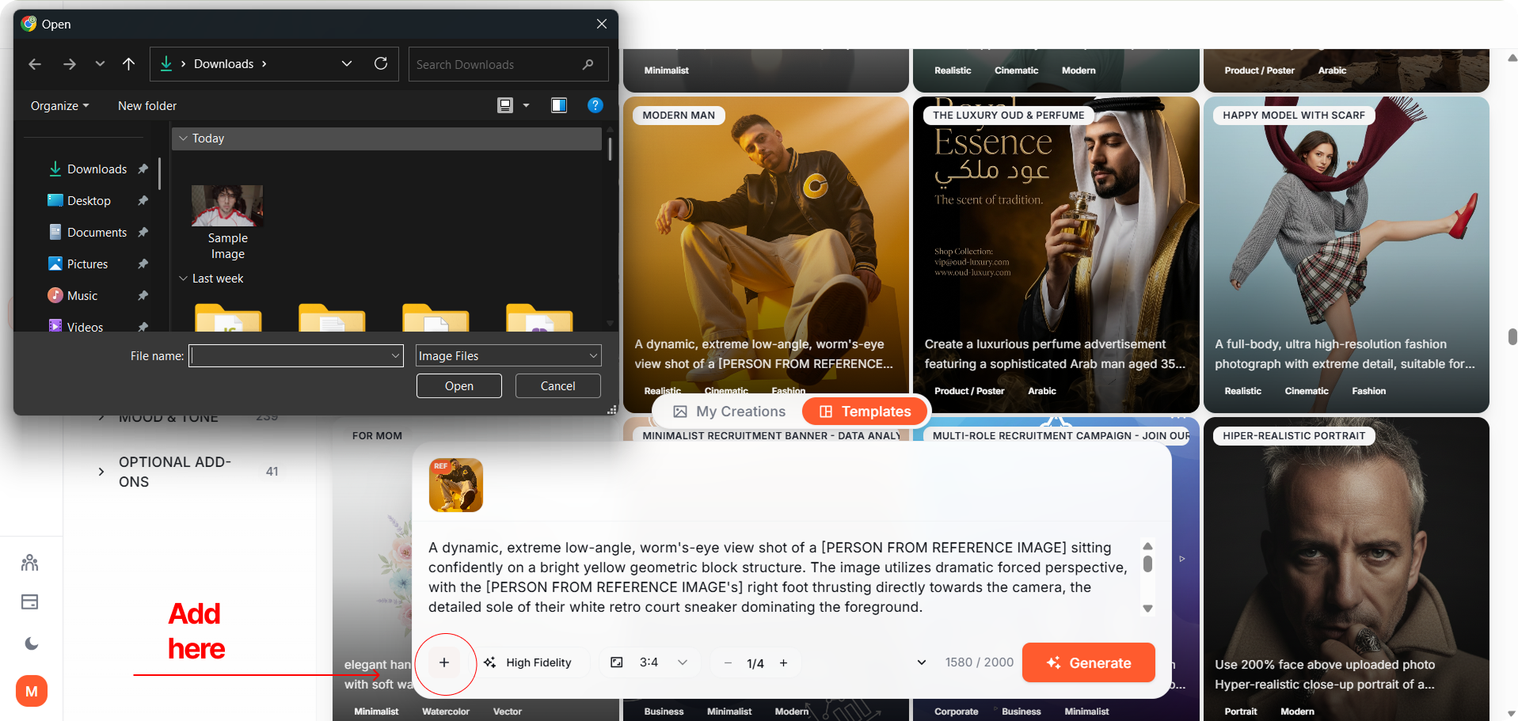Open the M user profile avatar
Image resolution: width=1518 pixels, height=721 pixels.
pyautogui.click(x=32, y=692)
